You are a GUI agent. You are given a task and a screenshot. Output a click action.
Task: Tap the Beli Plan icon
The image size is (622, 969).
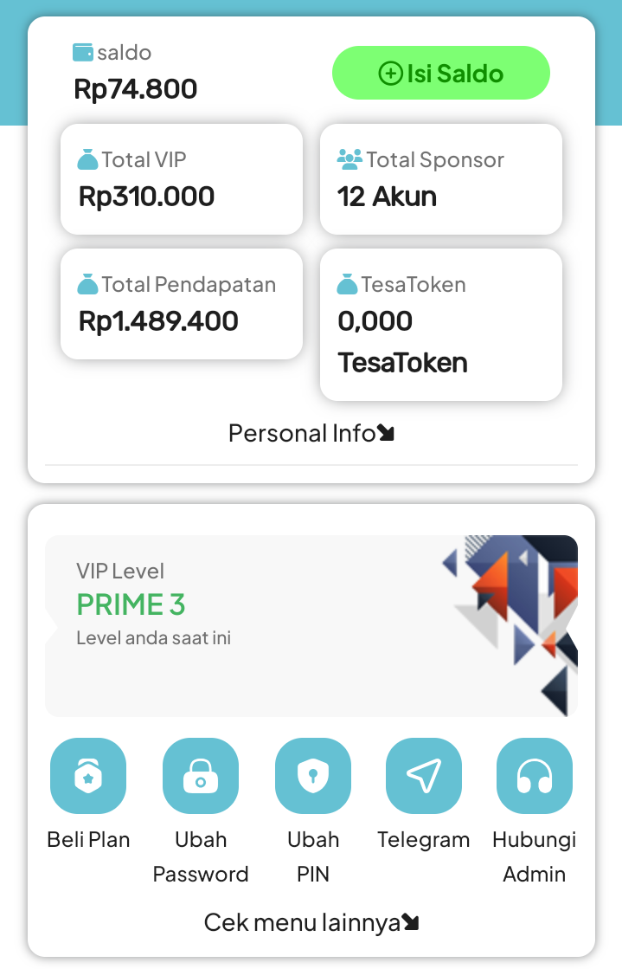88,776
